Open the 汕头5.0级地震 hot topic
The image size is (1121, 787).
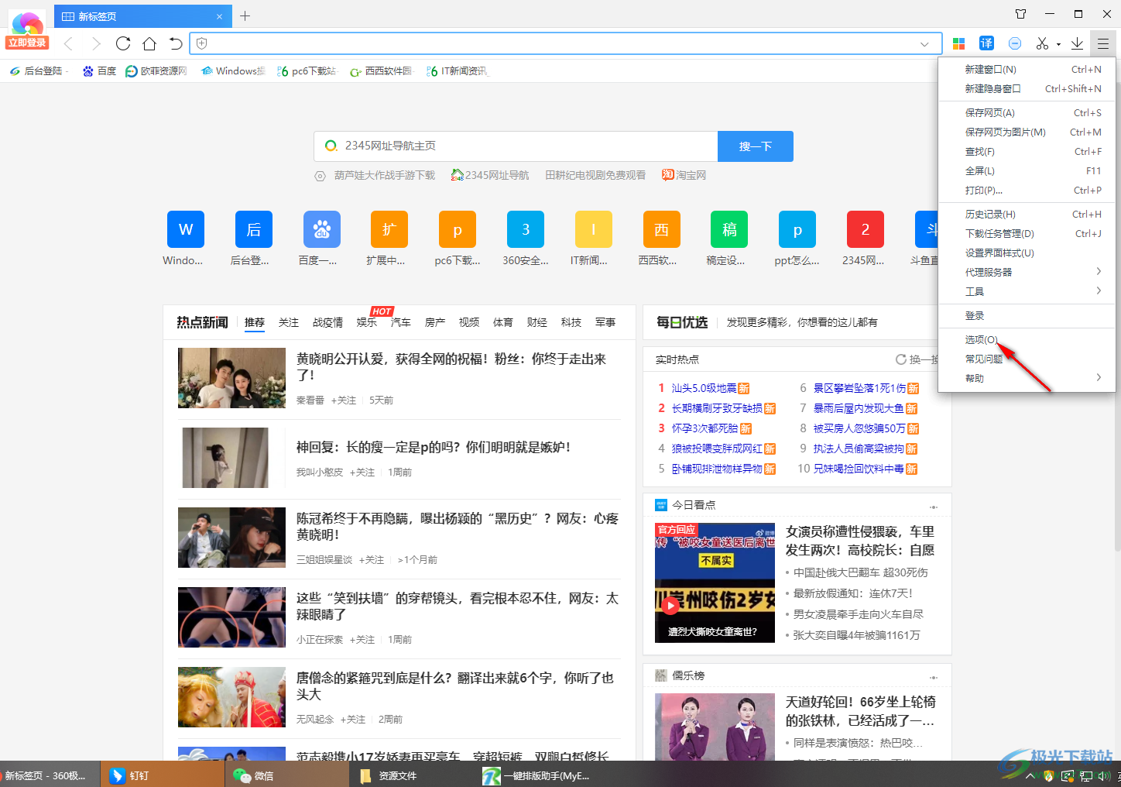point(704,388)
